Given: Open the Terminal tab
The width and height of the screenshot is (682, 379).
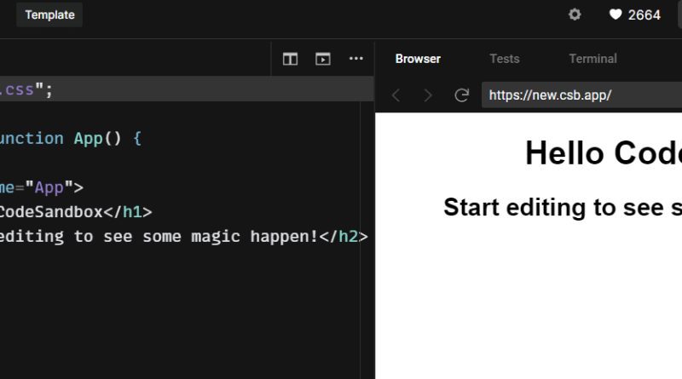Looking at the screenshot, I should (x=592, y=59).
